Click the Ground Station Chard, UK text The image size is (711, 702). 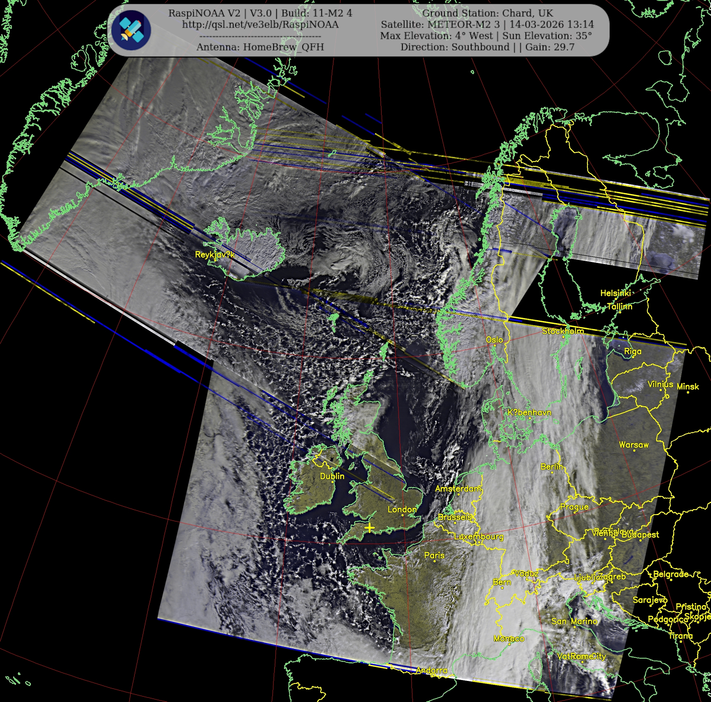coord(487,13)
